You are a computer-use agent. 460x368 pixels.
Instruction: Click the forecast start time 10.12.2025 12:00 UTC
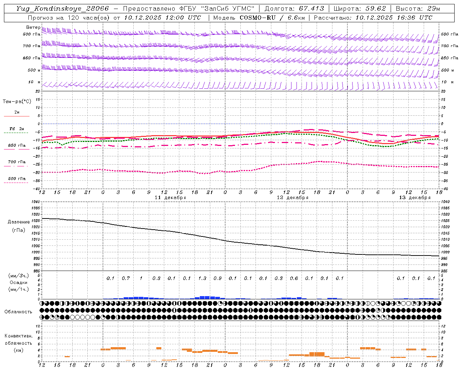163,18
